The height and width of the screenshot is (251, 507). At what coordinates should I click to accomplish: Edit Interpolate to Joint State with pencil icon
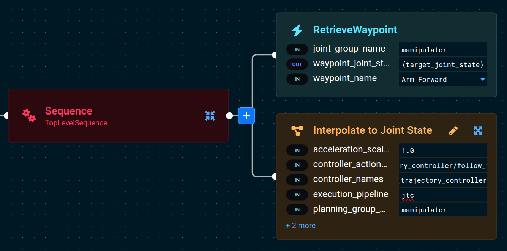point(453,131)
